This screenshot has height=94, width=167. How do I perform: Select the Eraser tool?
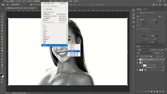coord(2,42)
